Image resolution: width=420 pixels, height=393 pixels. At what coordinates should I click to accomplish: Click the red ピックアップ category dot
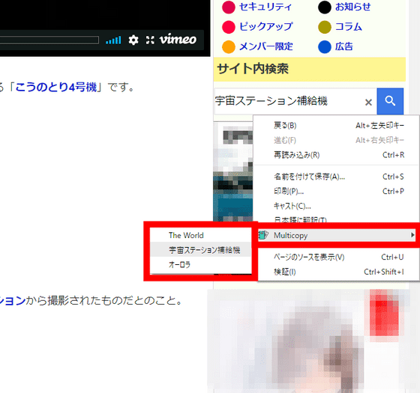pos(229,27)
